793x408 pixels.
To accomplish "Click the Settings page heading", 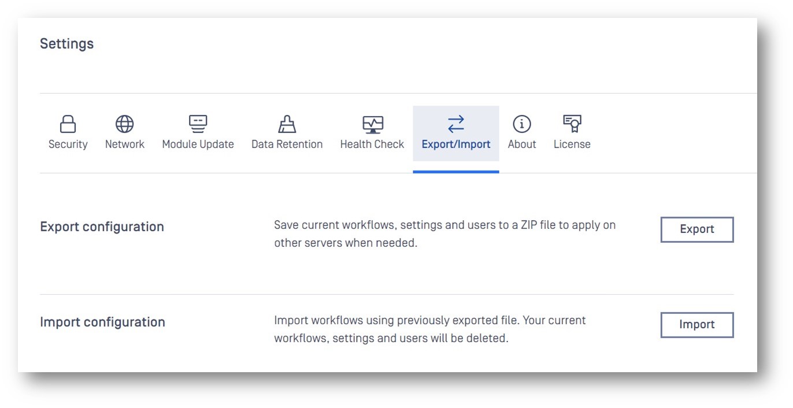I will point(66,44).
